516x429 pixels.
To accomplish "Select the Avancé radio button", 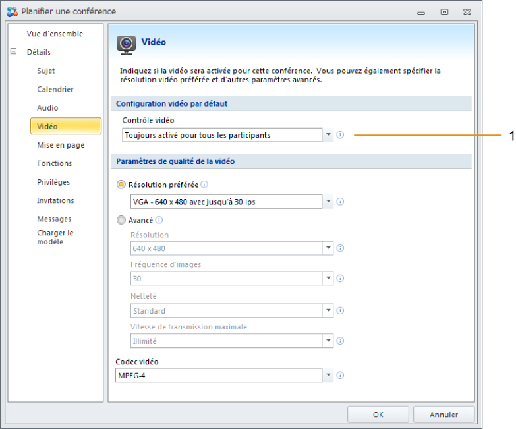I will [x=121, y=220].
